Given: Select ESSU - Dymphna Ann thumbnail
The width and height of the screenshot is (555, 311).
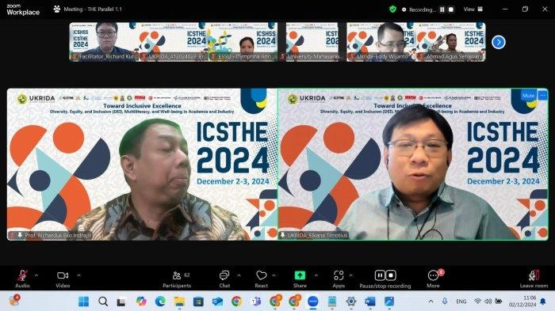Looking at the screenshot, I should (x=243, y=42).
